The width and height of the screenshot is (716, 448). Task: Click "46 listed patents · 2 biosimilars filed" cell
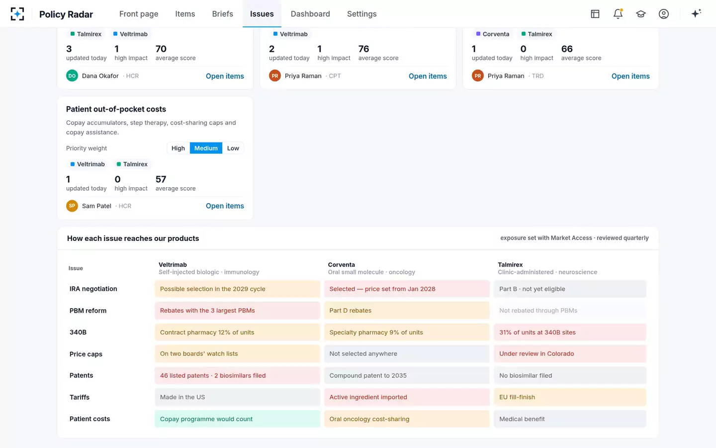[x=238, y=375]
